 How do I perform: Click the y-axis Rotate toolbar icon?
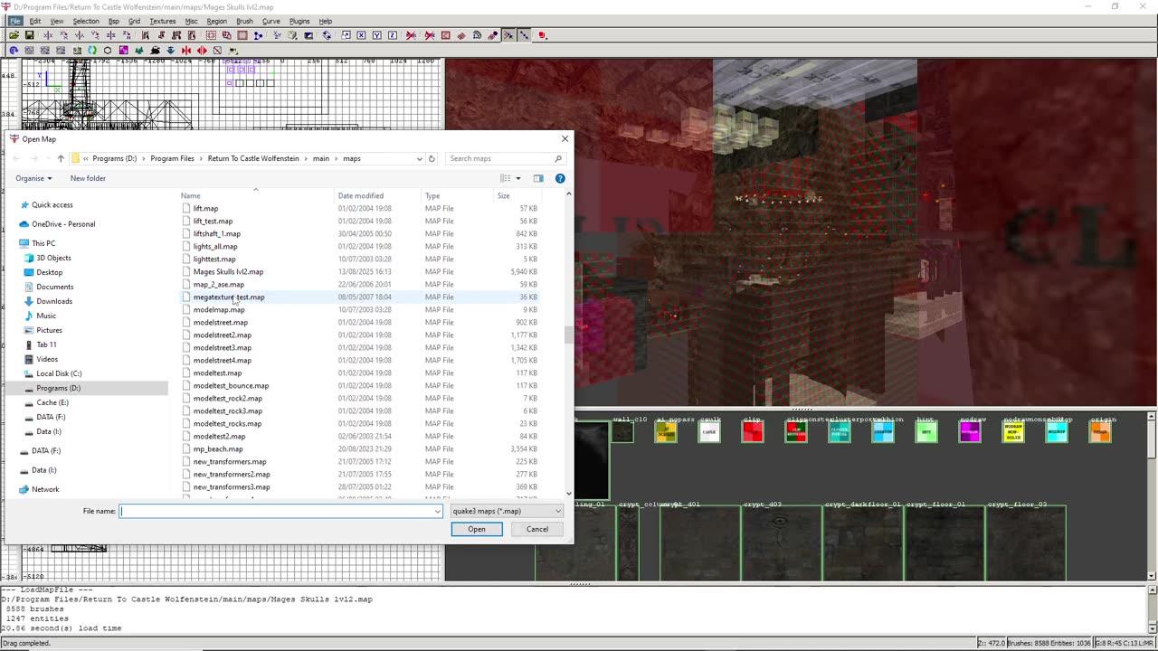95,35
